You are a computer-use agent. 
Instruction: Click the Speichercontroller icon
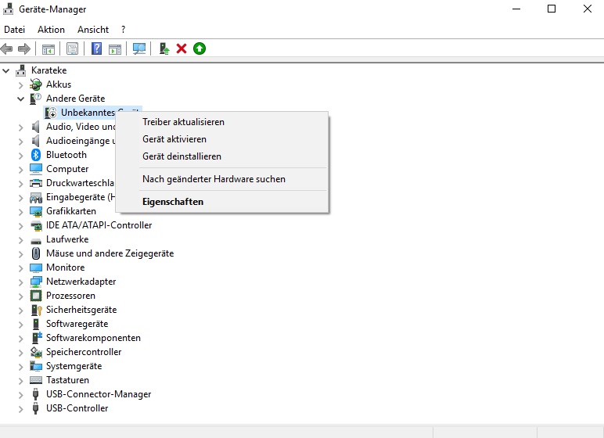point(36,352)
